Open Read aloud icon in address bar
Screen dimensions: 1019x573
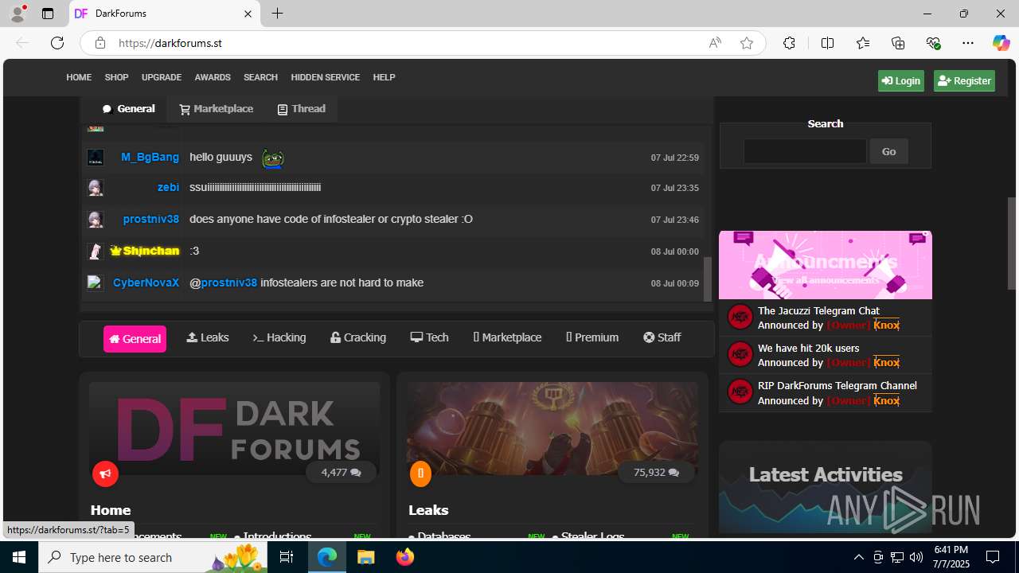pos(715,43)
